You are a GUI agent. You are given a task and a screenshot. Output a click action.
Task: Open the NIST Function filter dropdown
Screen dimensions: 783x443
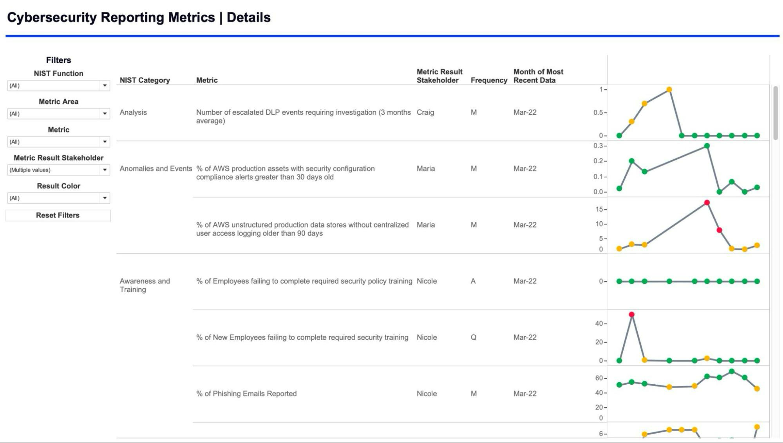(x=58, y=85)
